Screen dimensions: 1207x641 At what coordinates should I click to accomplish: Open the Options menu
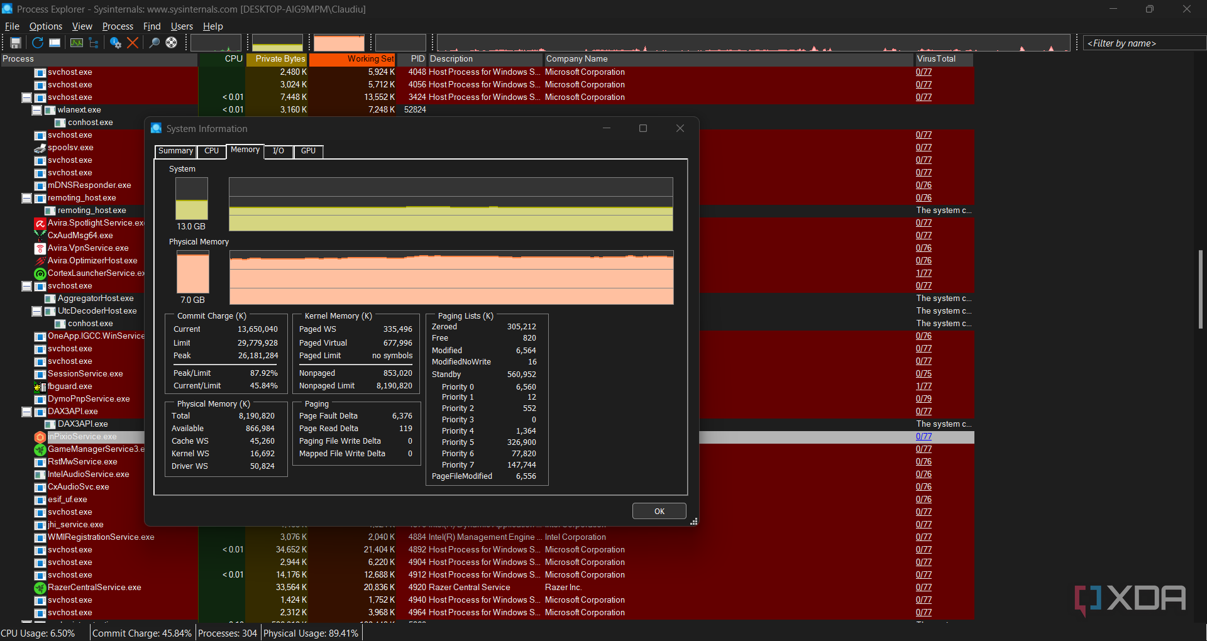[46, 26]
